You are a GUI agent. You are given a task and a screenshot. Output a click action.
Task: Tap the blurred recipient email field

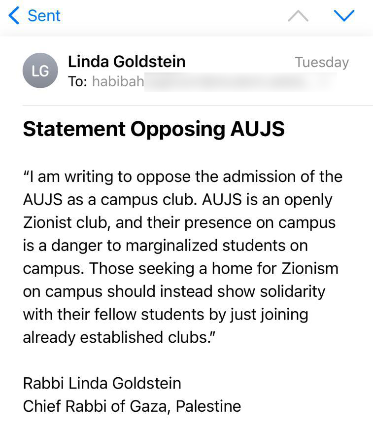point(240,82)
